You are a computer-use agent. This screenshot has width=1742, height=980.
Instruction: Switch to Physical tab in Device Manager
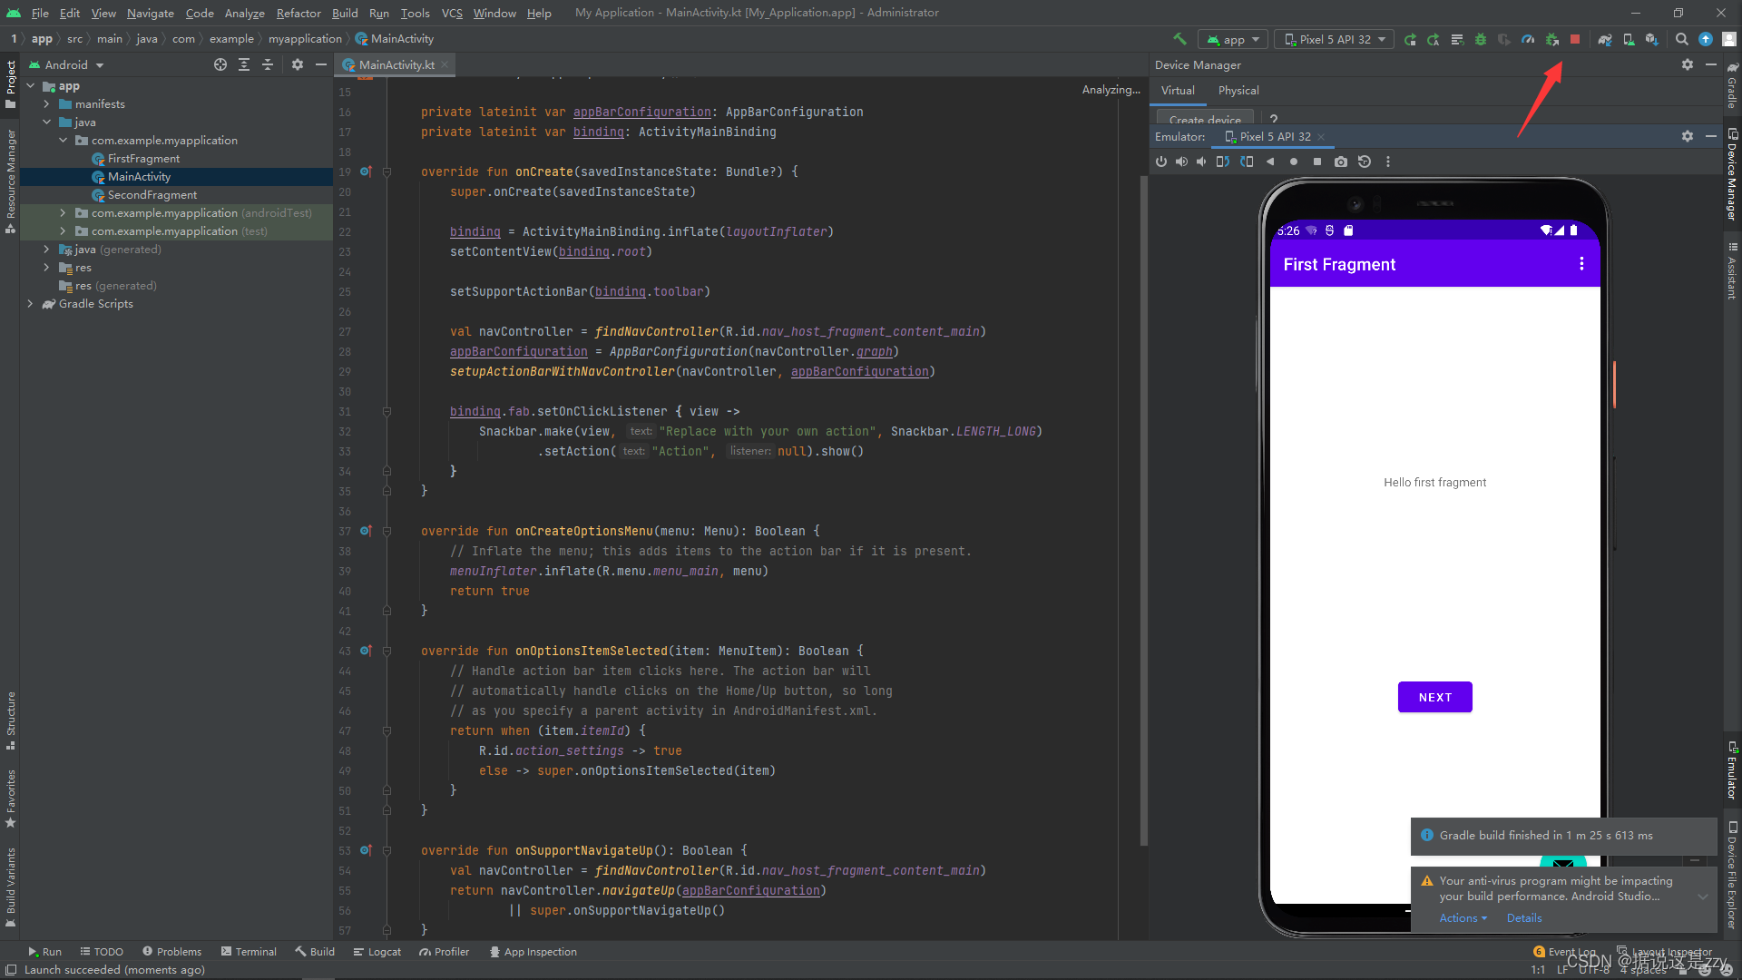pos(1238,90)
